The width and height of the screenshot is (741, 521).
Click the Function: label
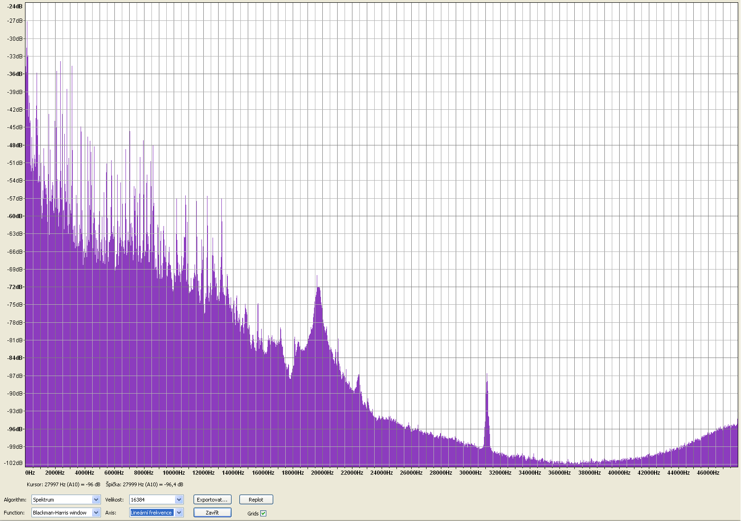pyautogui.click(x=14, y=513)
